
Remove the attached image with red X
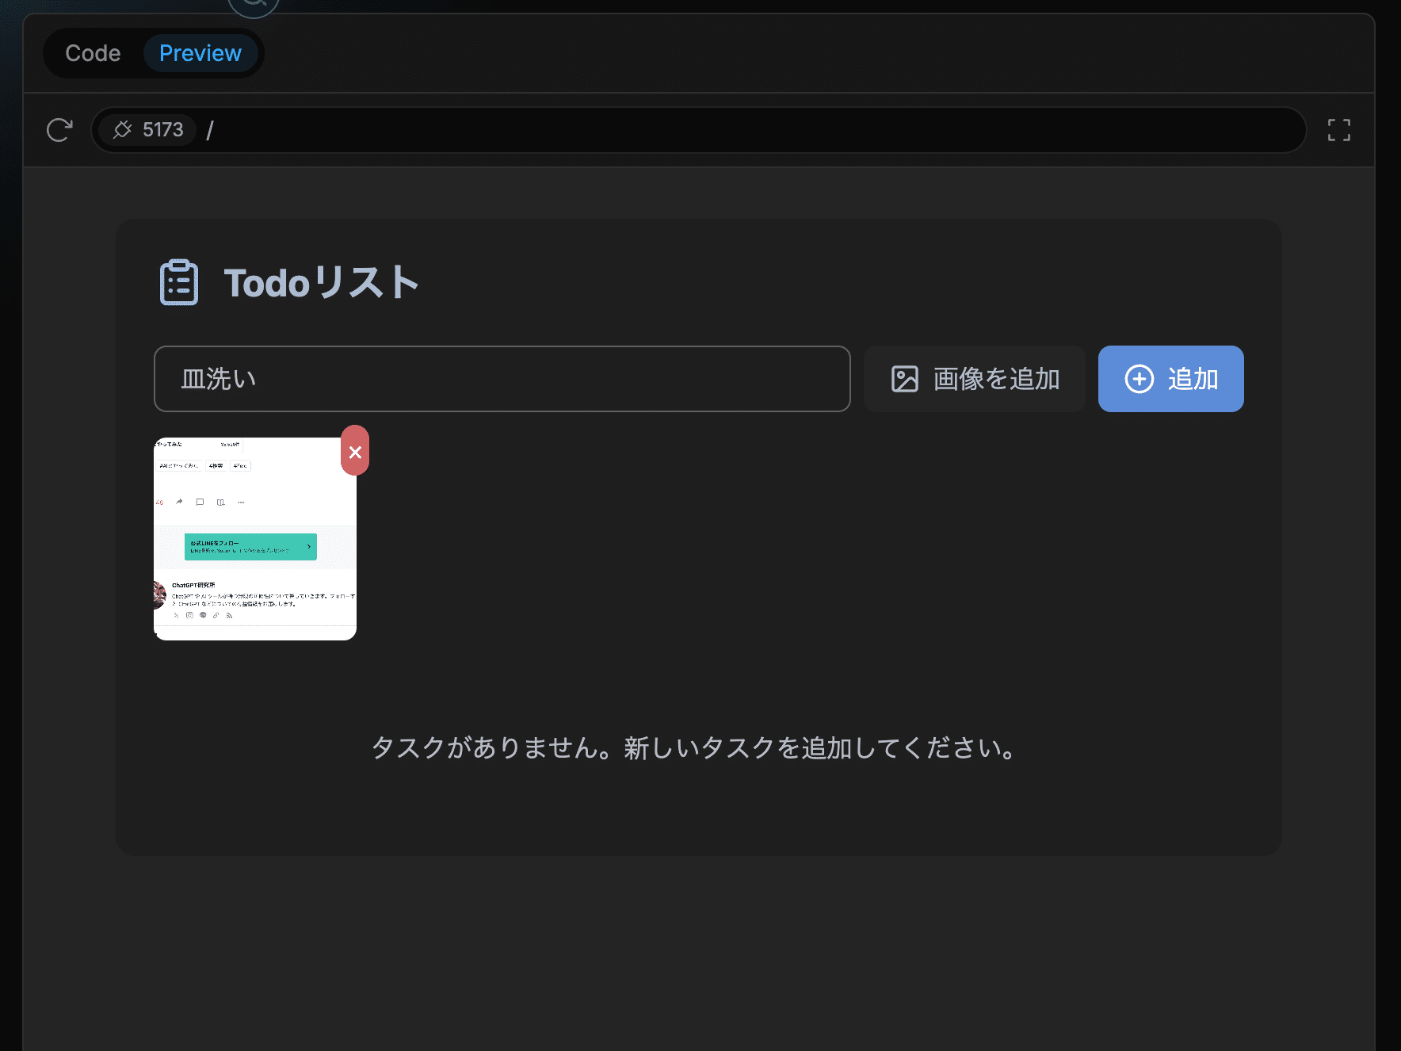[x=355, y=451]
